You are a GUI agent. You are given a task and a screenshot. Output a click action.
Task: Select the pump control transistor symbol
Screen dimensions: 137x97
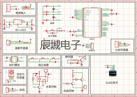coord(39,87)
